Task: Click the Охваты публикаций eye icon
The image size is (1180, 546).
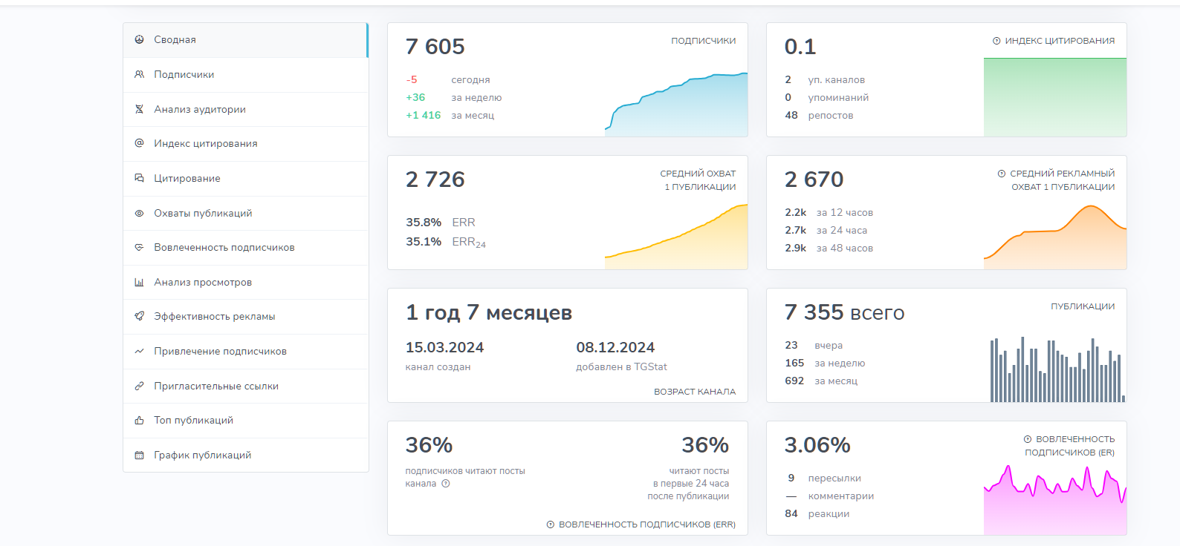Action: tap(139, 214)
